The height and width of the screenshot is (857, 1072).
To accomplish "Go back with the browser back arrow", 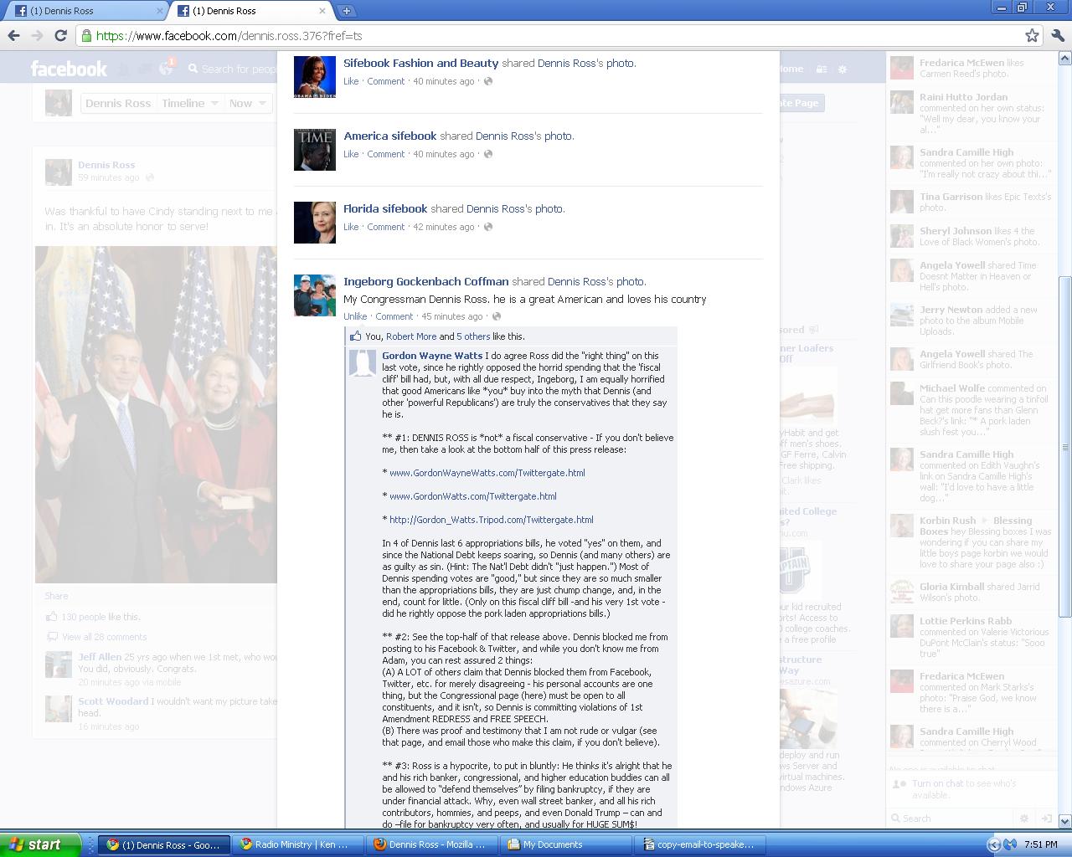I will 13,35.
